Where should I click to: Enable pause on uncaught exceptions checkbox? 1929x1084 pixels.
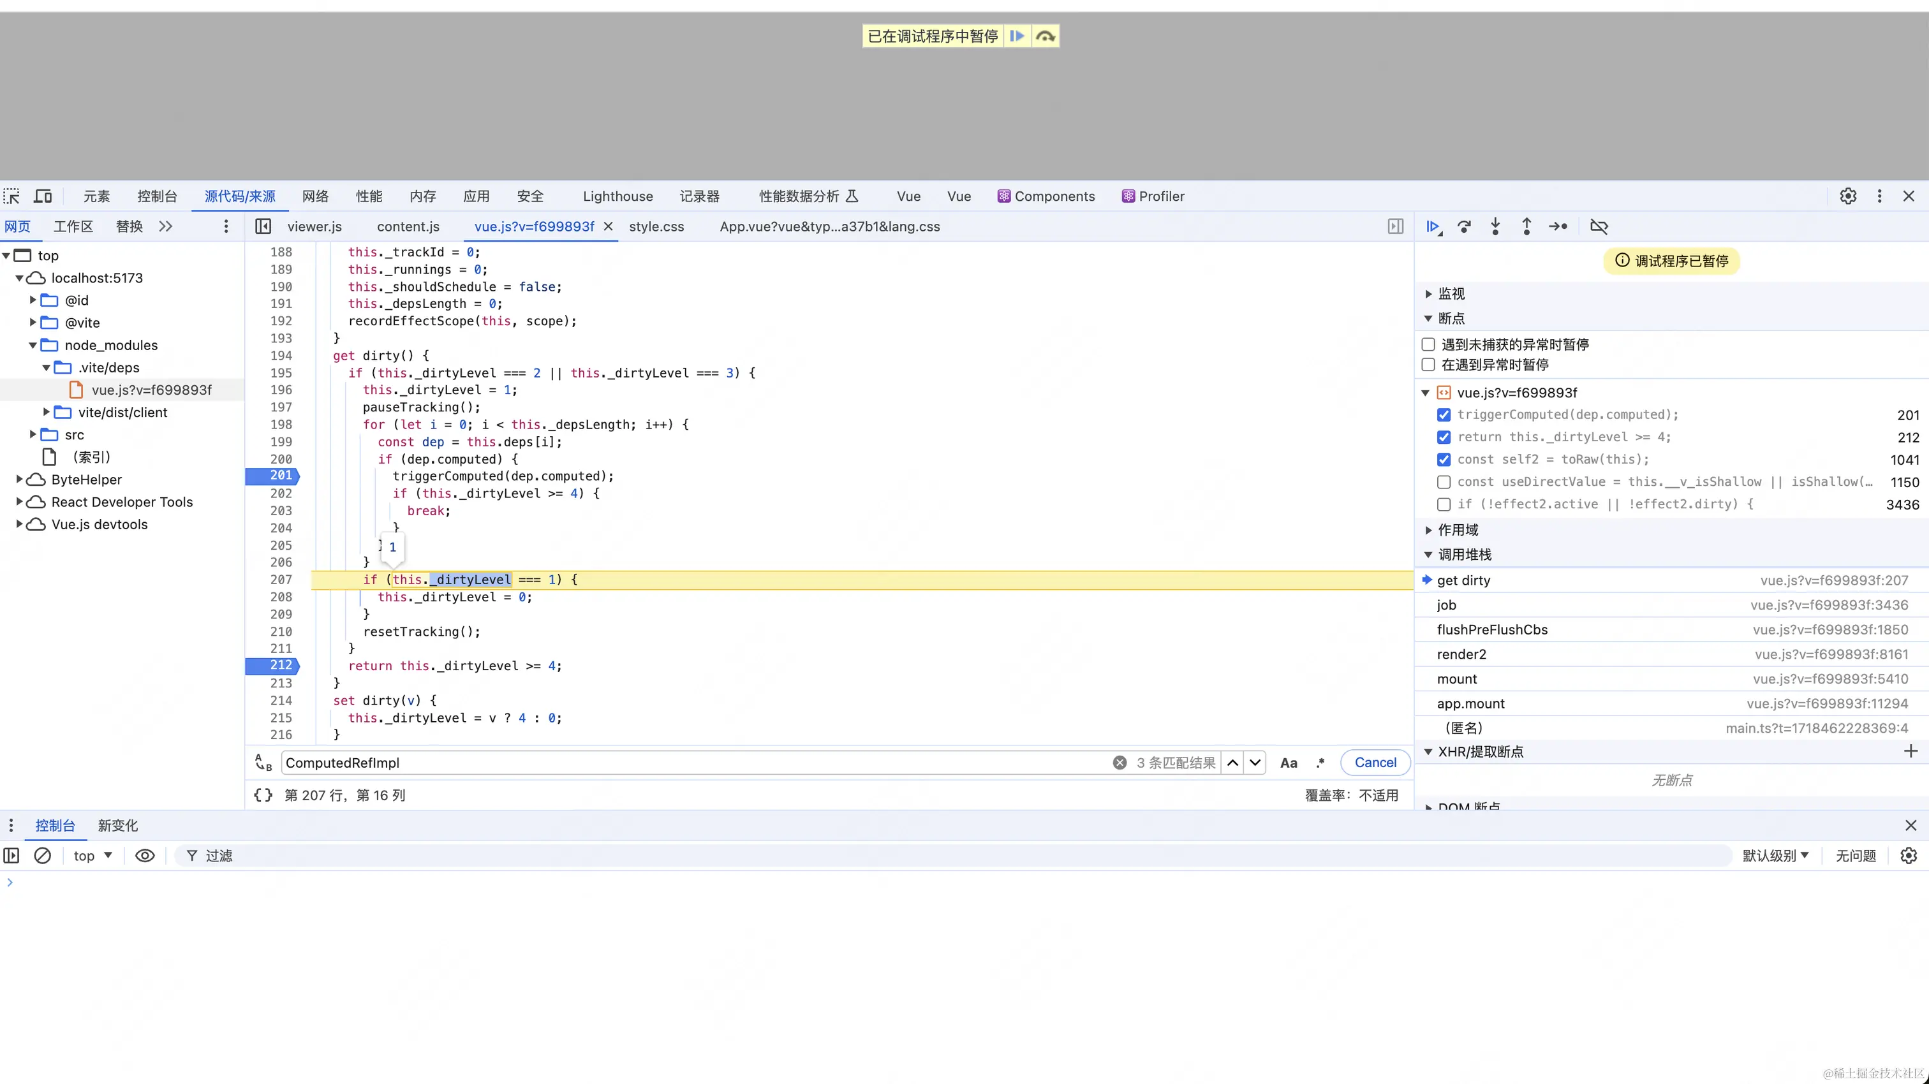tap(1428, 344)
